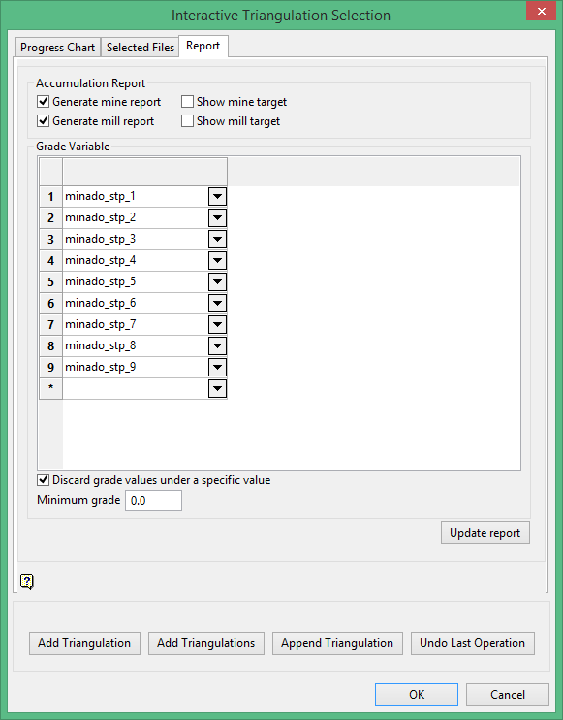Close the Interactive Triangulation Selection dialog
563x720 pixels.
[x=541, y=11]
